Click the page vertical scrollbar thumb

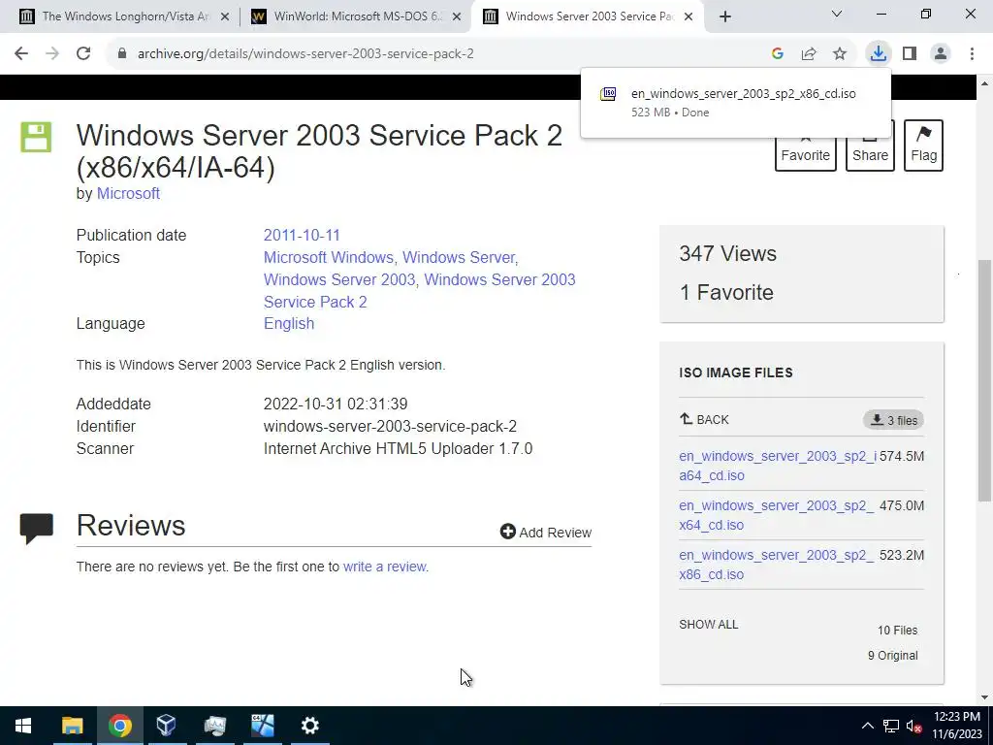click(x=984, y=380)
